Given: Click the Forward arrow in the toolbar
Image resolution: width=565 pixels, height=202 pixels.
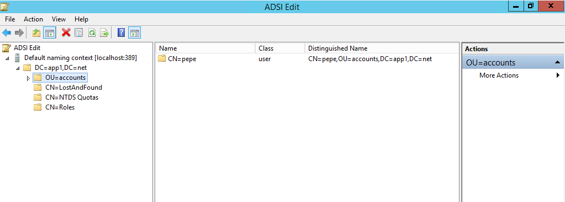Looking at the screenshot, I should pyautogui.click(x=19, y=33).
